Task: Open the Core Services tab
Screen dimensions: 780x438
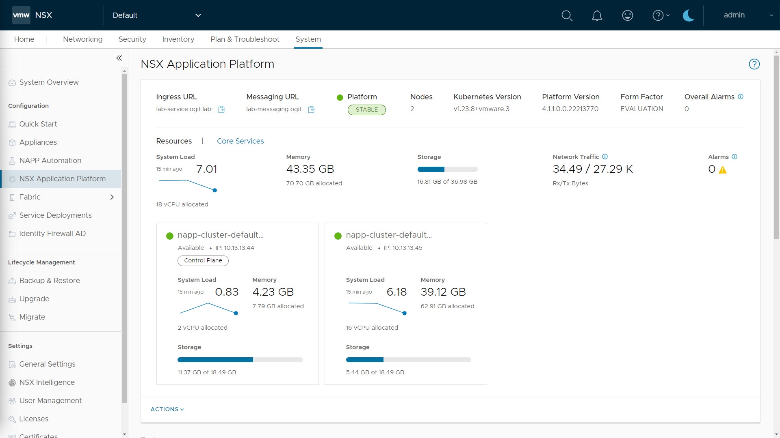Action: coord(240,141)
